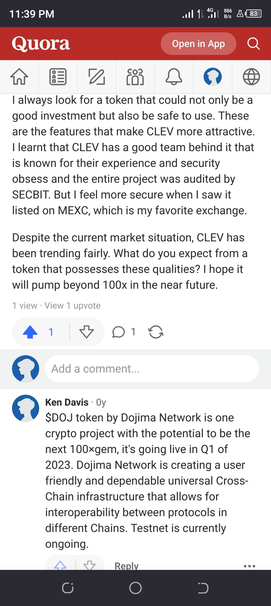
Task: Open the profile avatar in navigation bar
Action: pyautogui.click(x=213, y=77)
